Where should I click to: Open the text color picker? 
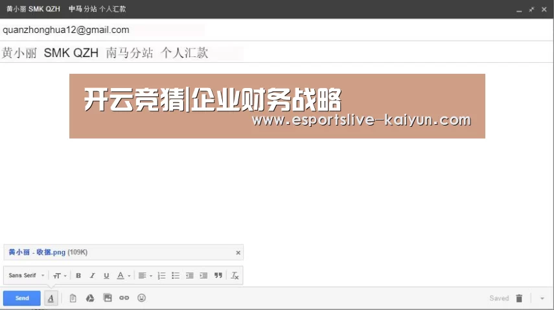coord(124,276)
